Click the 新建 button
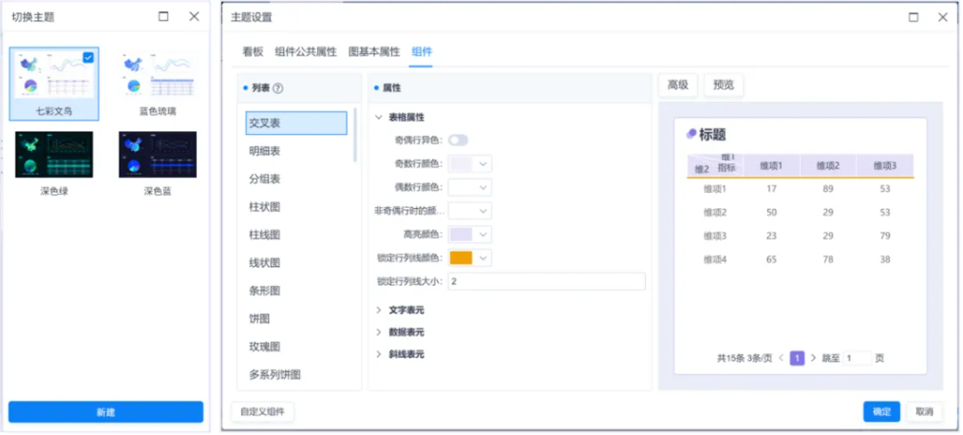963x435 pixels. [105, 412]
